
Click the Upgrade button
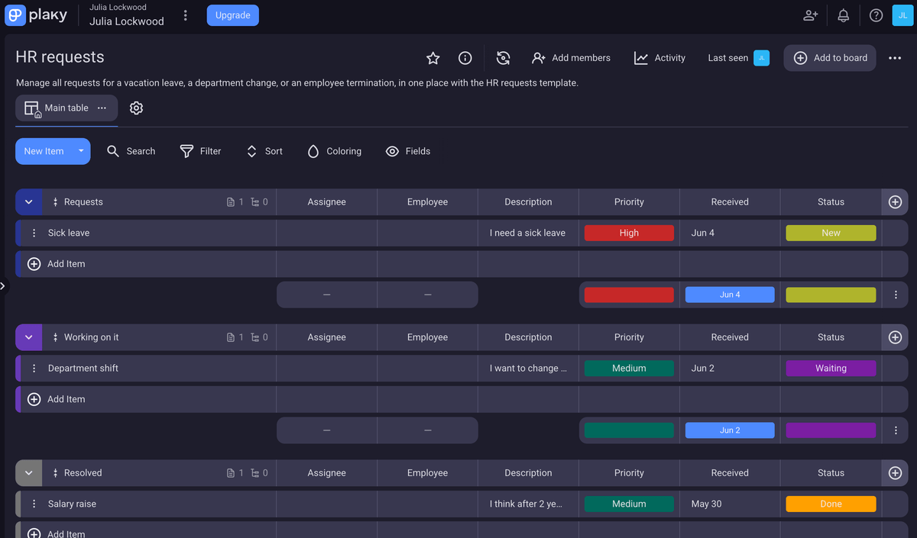click(232, 15)
